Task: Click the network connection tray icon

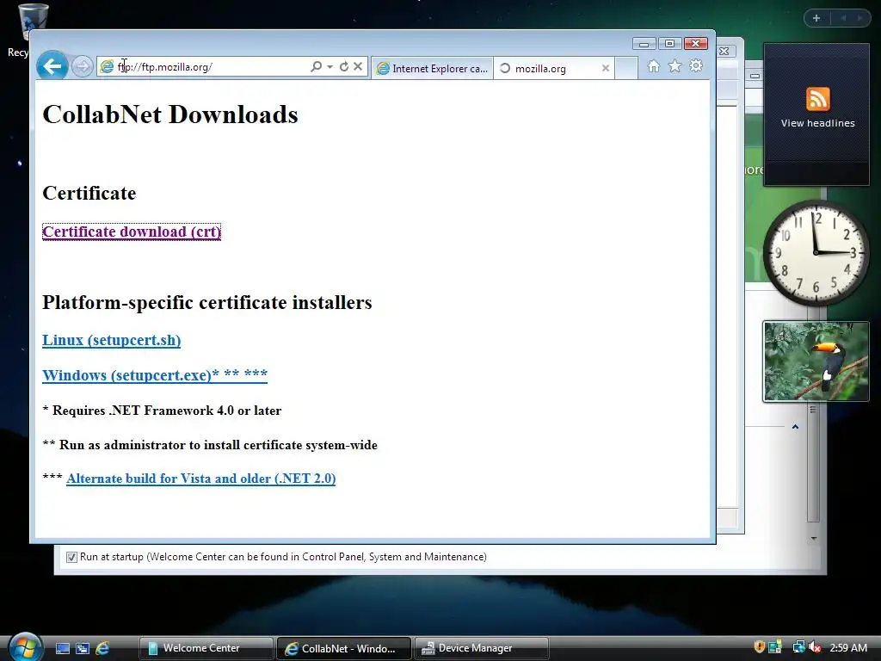Action: (x=798, y=647)
